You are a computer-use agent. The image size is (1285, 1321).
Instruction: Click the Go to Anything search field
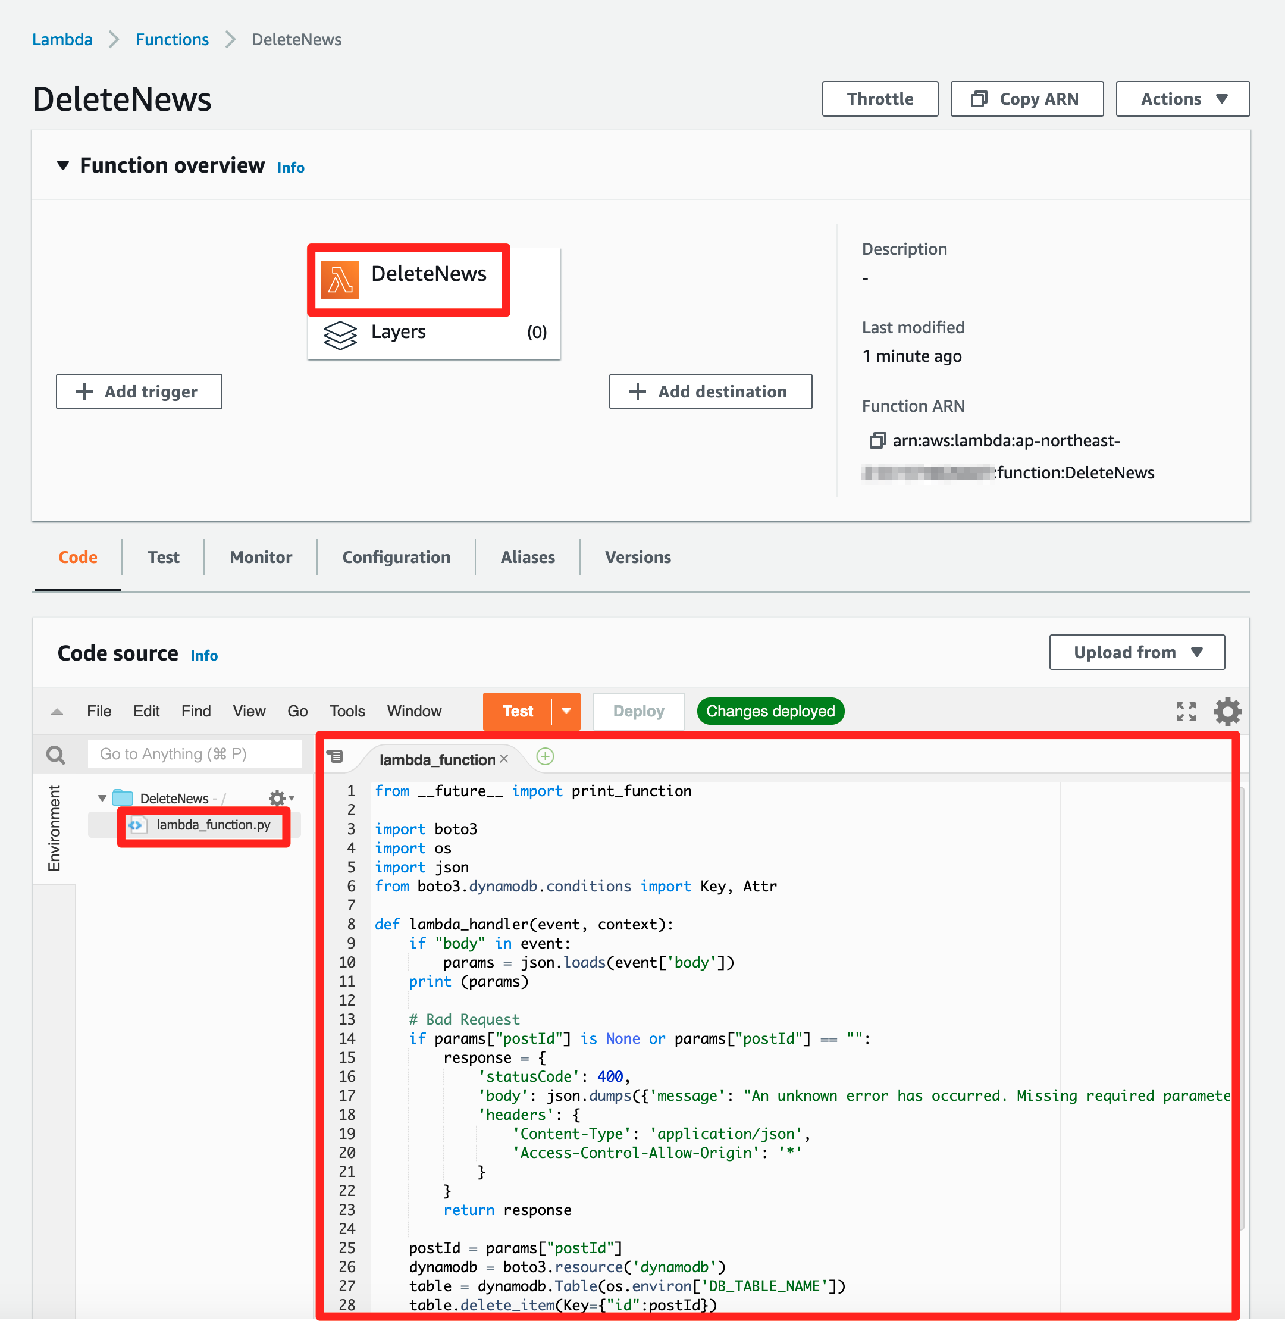tap(195, 754)
